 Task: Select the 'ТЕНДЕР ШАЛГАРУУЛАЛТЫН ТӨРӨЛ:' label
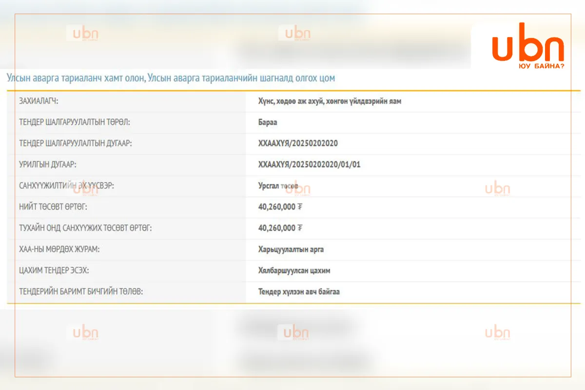[75, 122]
